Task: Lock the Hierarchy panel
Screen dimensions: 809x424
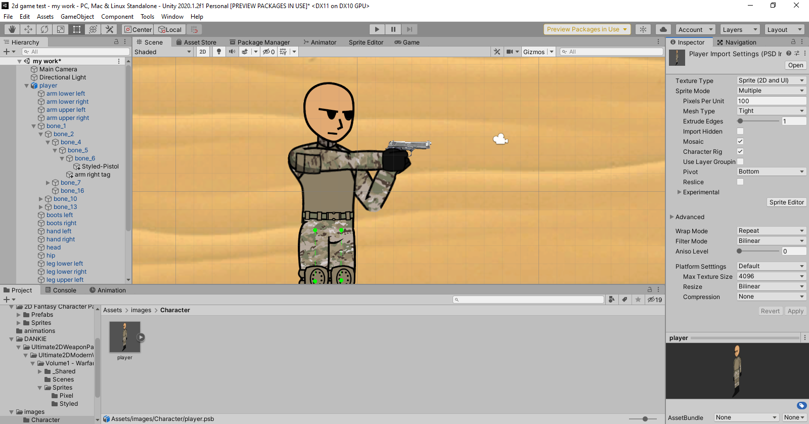Action: pyautogui.click(x=116, y=42)
